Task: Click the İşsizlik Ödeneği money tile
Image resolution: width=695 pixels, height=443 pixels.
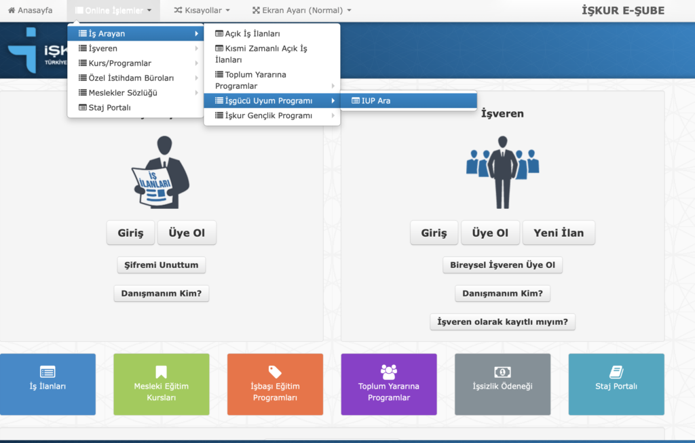Action: (x=502, y=384)
